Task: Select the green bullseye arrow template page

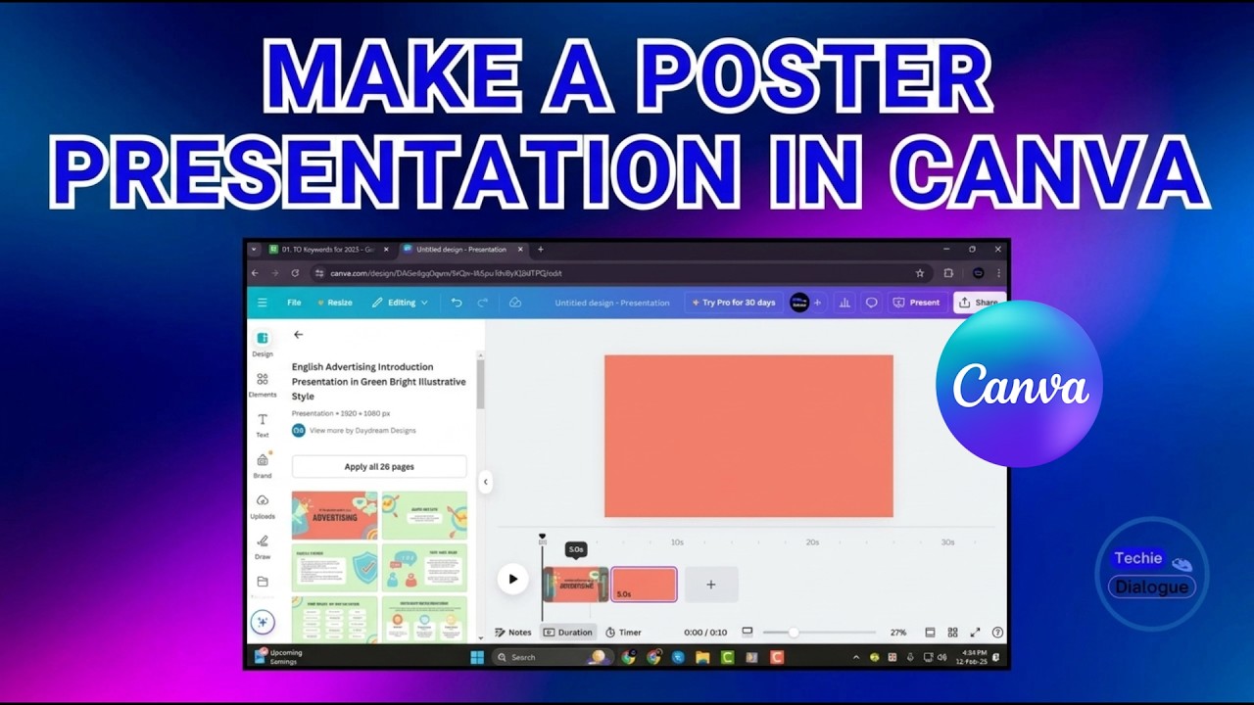Action: (424, 515)
